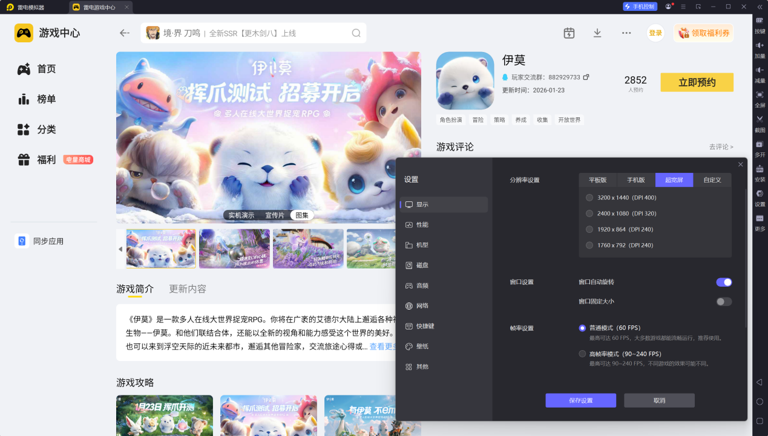This screenshot has width=768, height=436.
Task: Collapse the right sidebar with double chevron
Action: [760, 7]
